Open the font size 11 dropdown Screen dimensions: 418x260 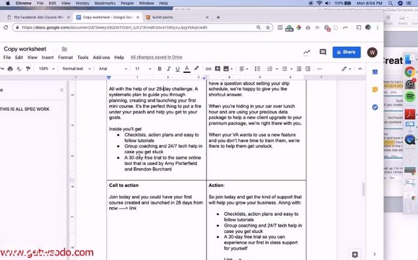pyautogui.click(x=143, y=68)
